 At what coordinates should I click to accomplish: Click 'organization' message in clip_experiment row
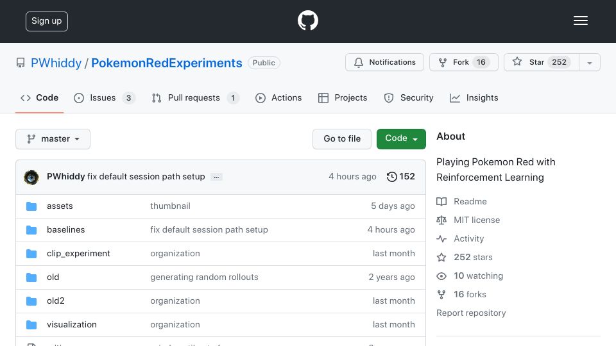tap(175, 254)
